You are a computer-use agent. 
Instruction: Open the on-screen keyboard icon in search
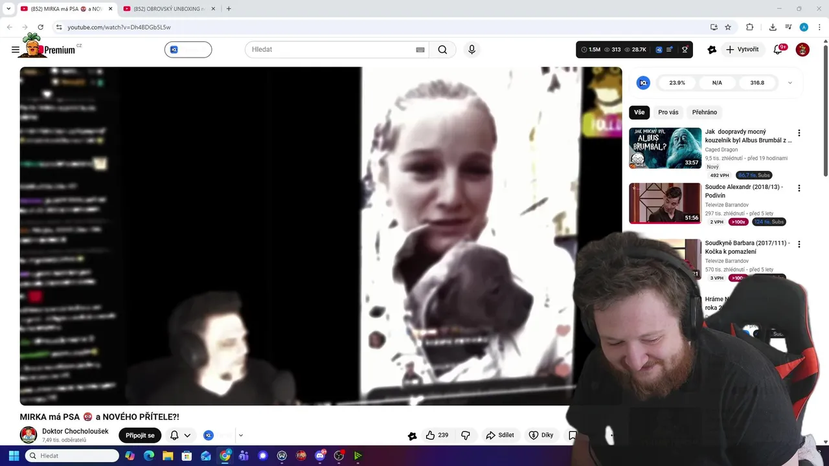coord(420,50)
